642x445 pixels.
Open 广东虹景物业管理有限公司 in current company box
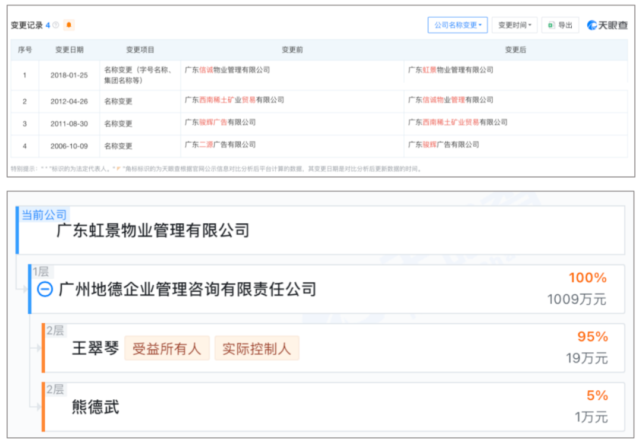point(153,230)
